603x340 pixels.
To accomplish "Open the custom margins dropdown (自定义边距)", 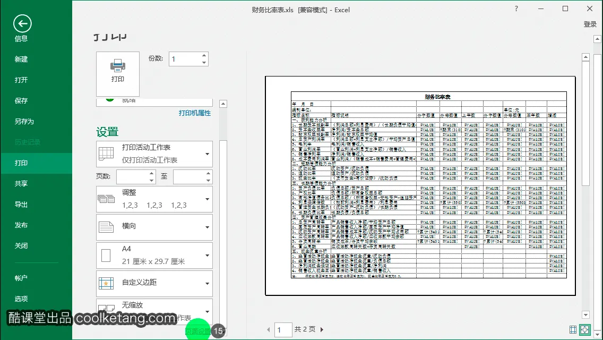I will tap(154, 283).
